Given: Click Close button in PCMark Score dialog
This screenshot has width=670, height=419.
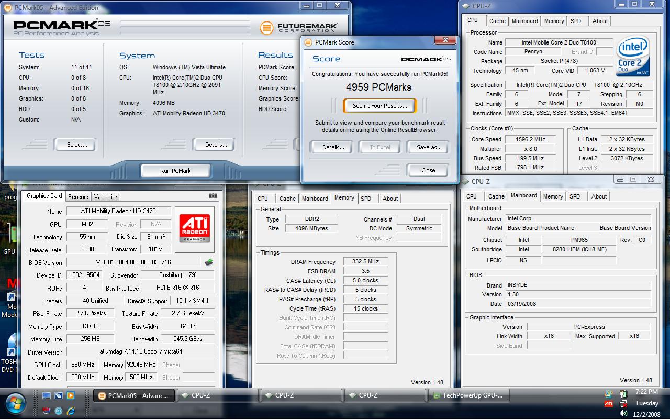Looking at the screenshot, I should tap(428, 170).
